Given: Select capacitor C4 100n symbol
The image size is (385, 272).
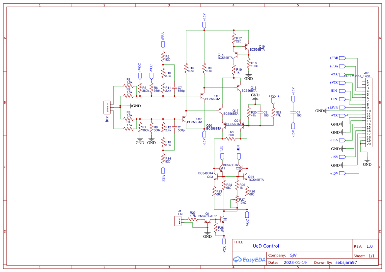Looking at the screenshot, I should (292, 112).
